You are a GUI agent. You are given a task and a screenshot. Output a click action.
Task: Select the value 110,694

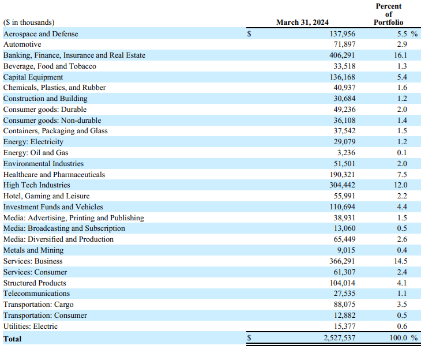coord(343,207)
